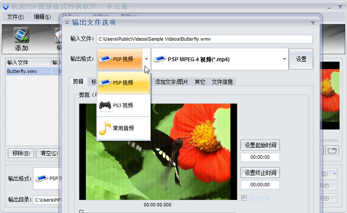The height and width of the screenshot is (213, 347).
Task: Click the 输入文件 column header
Action: 28,62
